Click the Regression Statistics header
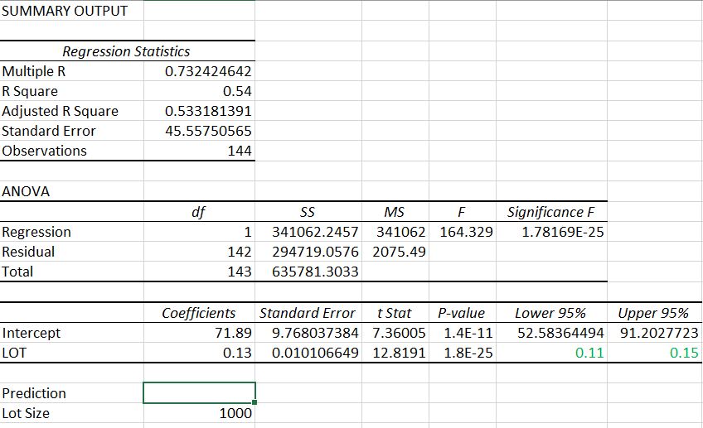The image size is (703, 428). 126,51
